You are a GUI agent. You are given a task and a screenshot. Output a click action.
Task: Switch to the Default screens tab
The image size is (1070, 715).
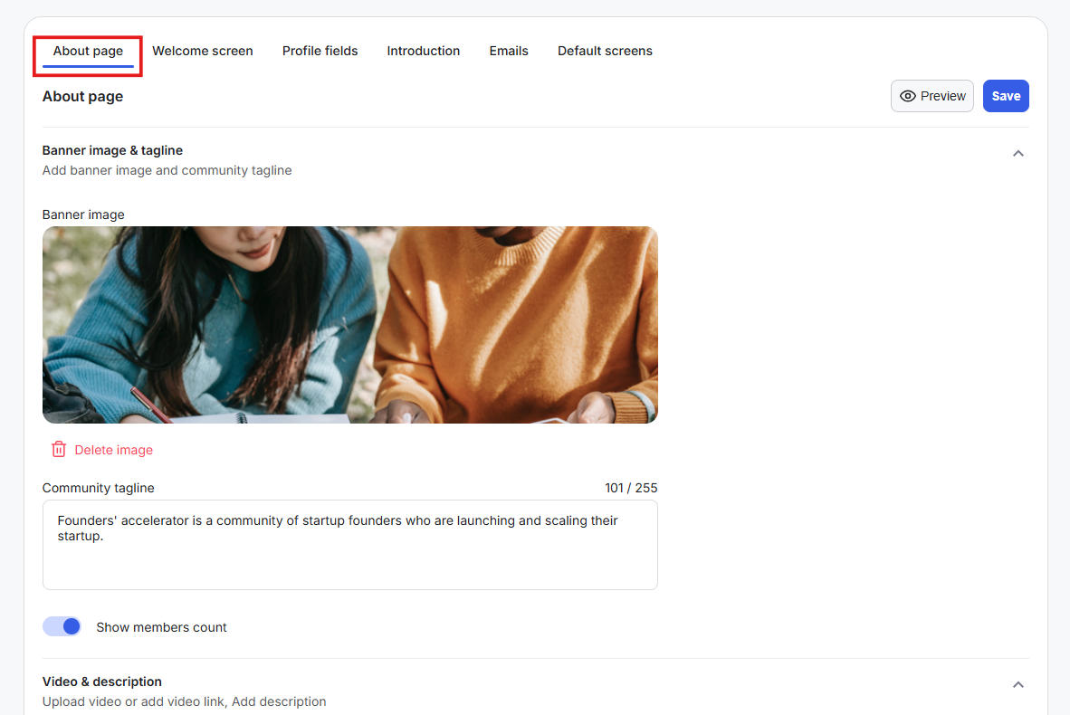tap(605, 52)
